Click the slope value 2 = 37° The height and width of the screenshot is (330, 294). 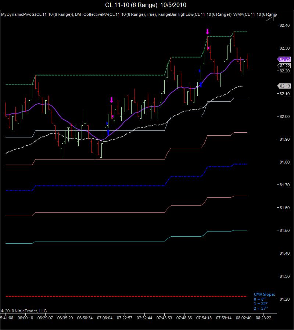pos(261,308)
